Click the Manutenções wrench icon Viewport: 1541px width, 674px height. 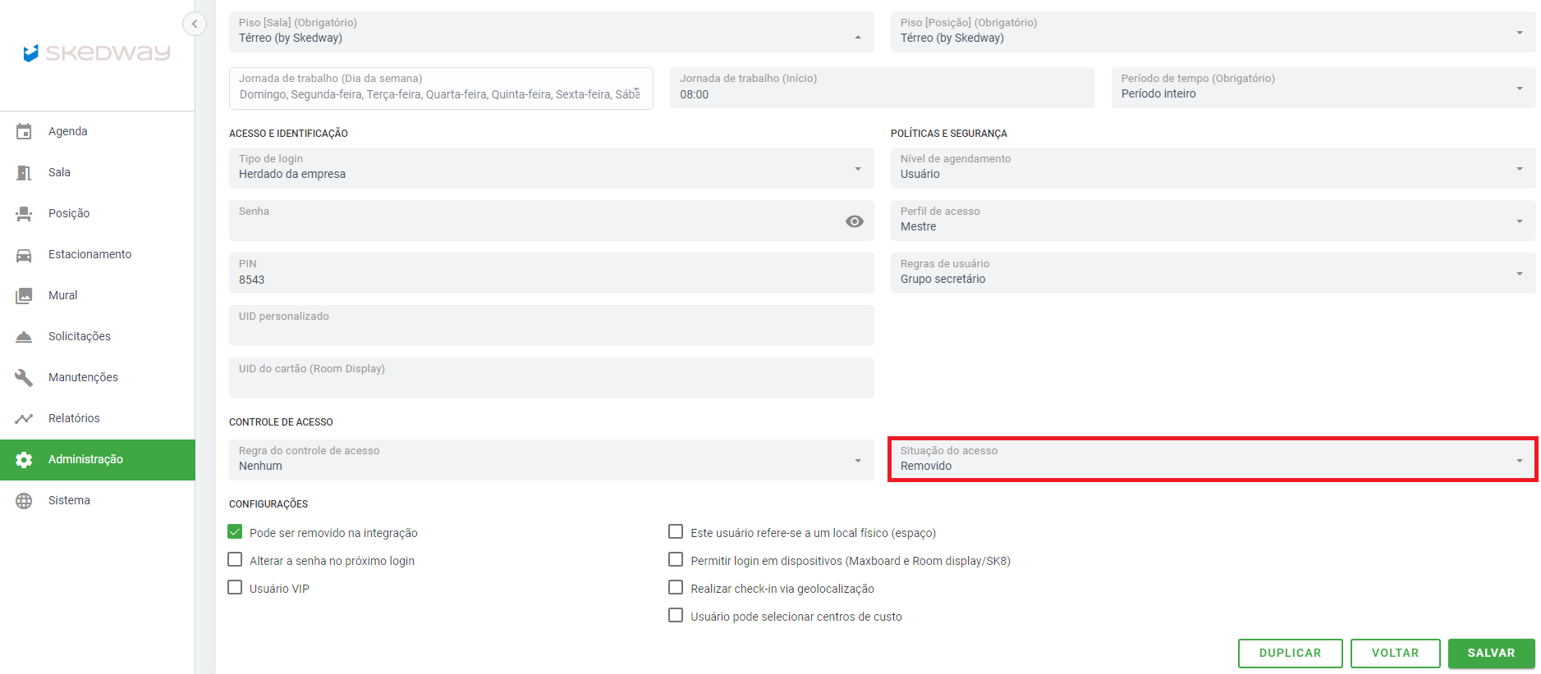tap(24, 377)
